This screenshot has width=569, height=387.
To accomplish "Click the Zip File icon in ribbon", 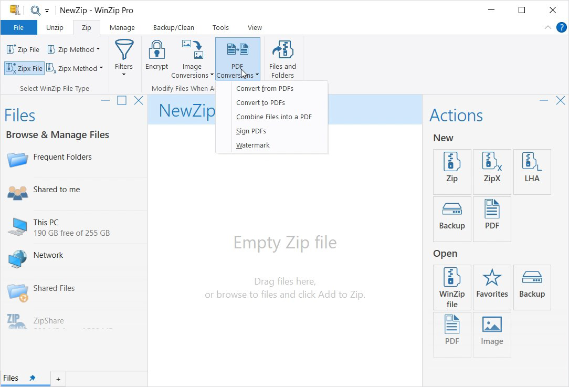I will [x=23, y=49].
